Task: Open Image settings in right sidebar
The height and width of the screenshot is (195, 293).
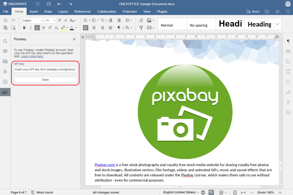Action: [288, 61]
